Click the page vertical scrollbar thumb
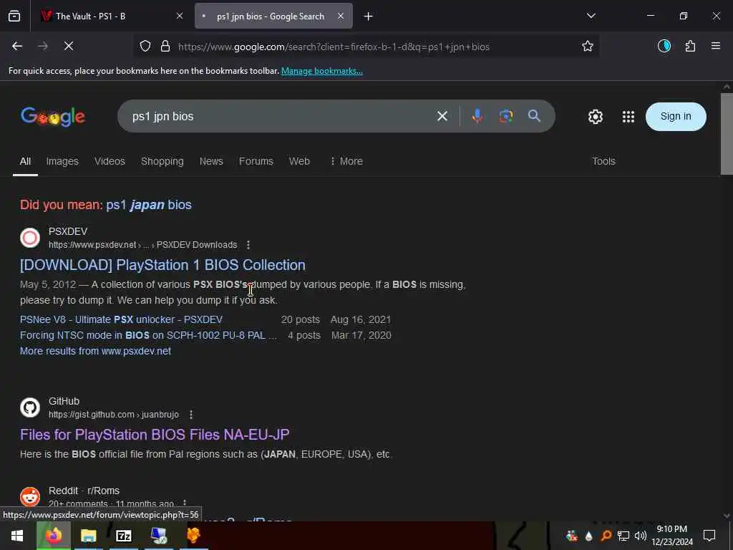Viewport: 733px width, 550px height. tap(727, 134)
